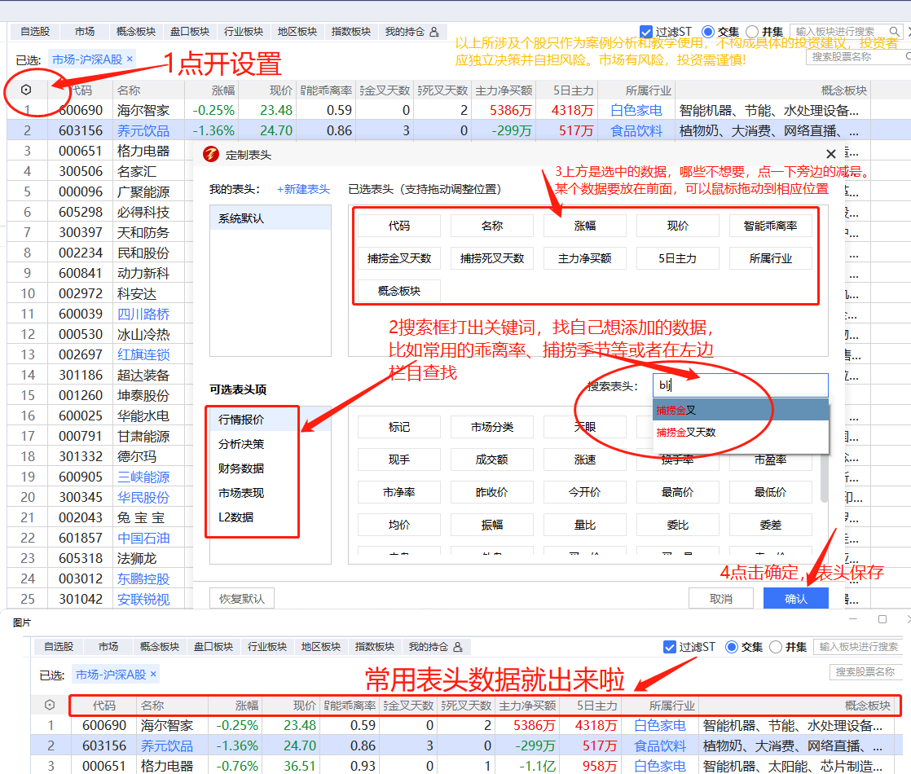Click the 搜索表头 input field
This screenshot has height=774, width=911.
point(740,385)
